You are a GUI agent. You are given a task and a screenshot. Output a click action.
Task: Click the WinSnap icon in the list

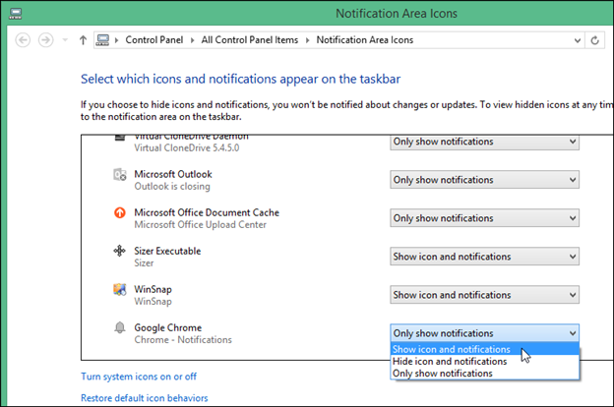(119, 290)
